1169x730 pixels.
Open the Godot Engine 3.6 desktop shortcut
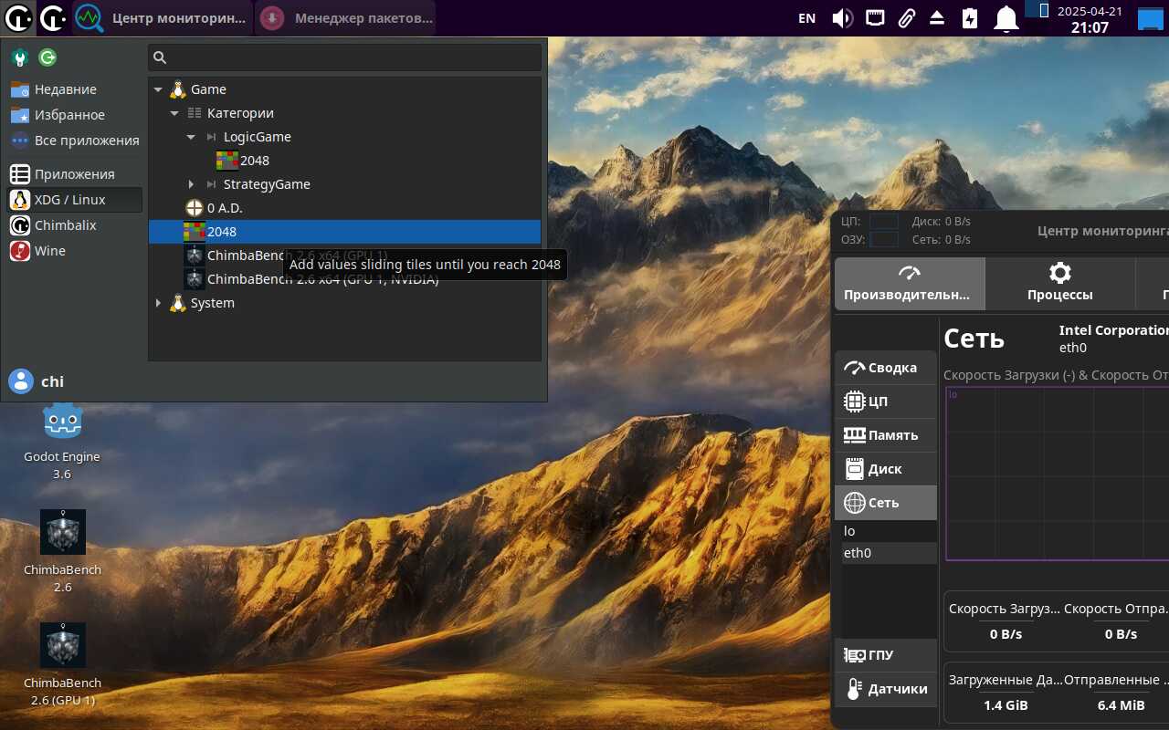click(x=62, y=442)
